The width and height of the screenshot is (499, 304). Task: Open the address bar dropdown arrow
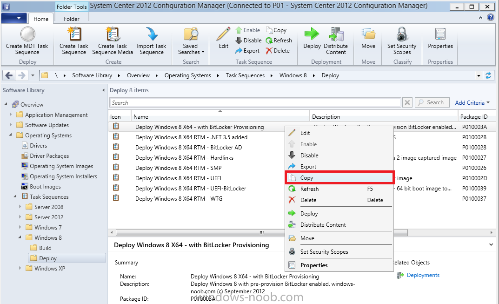[x=479, y=76]
